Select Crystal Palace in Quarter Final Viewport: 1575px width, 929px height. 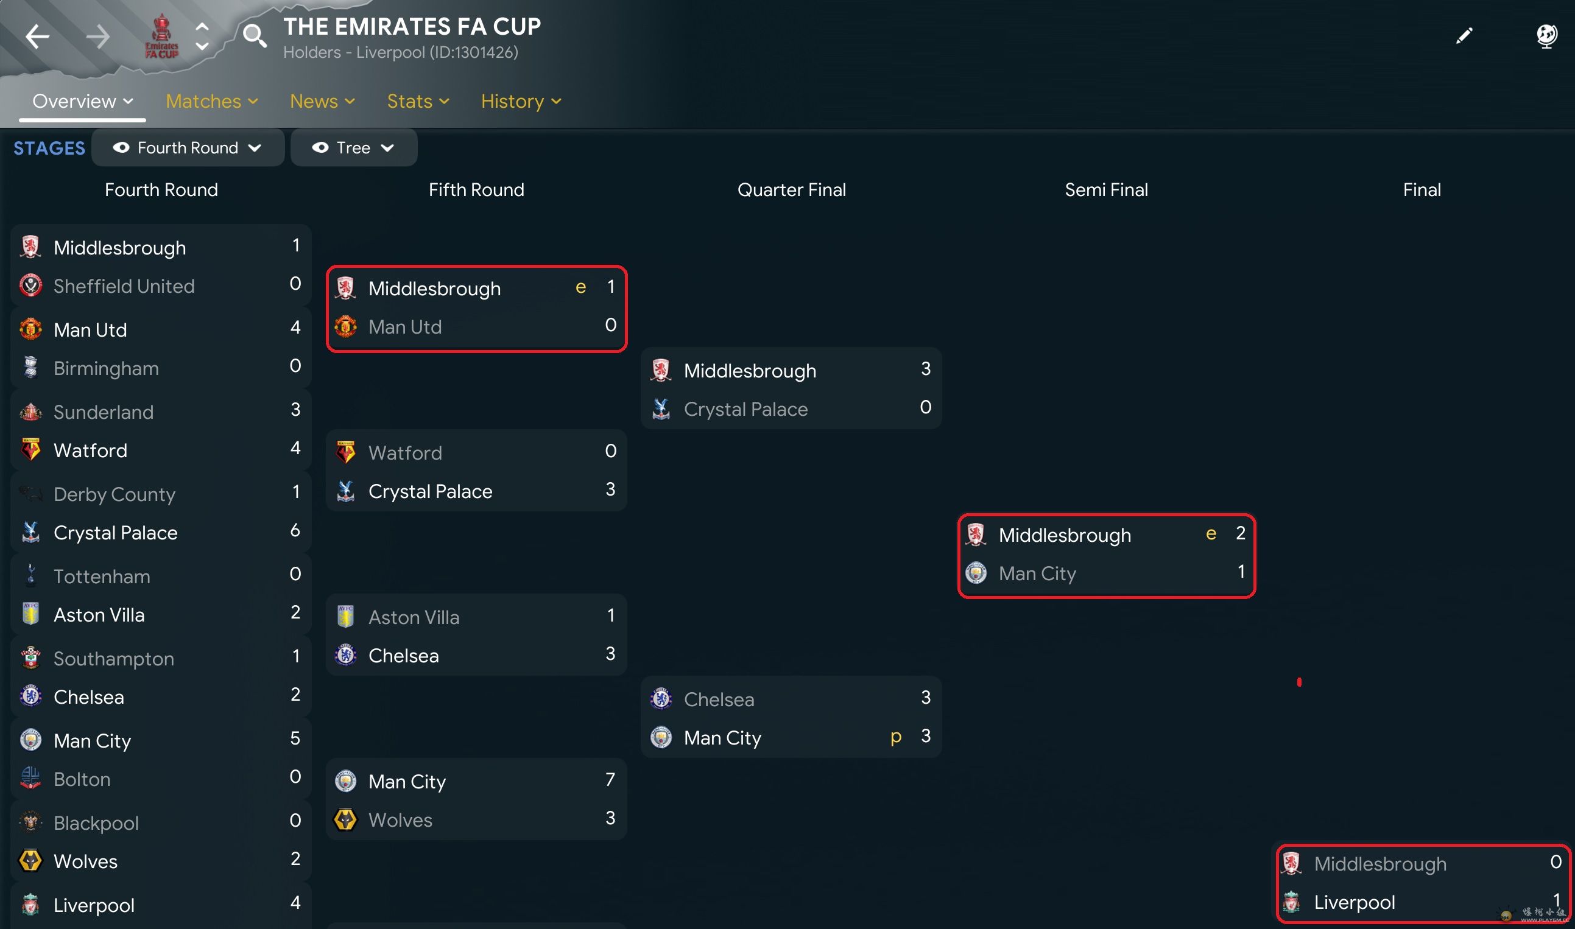[745, 408]
